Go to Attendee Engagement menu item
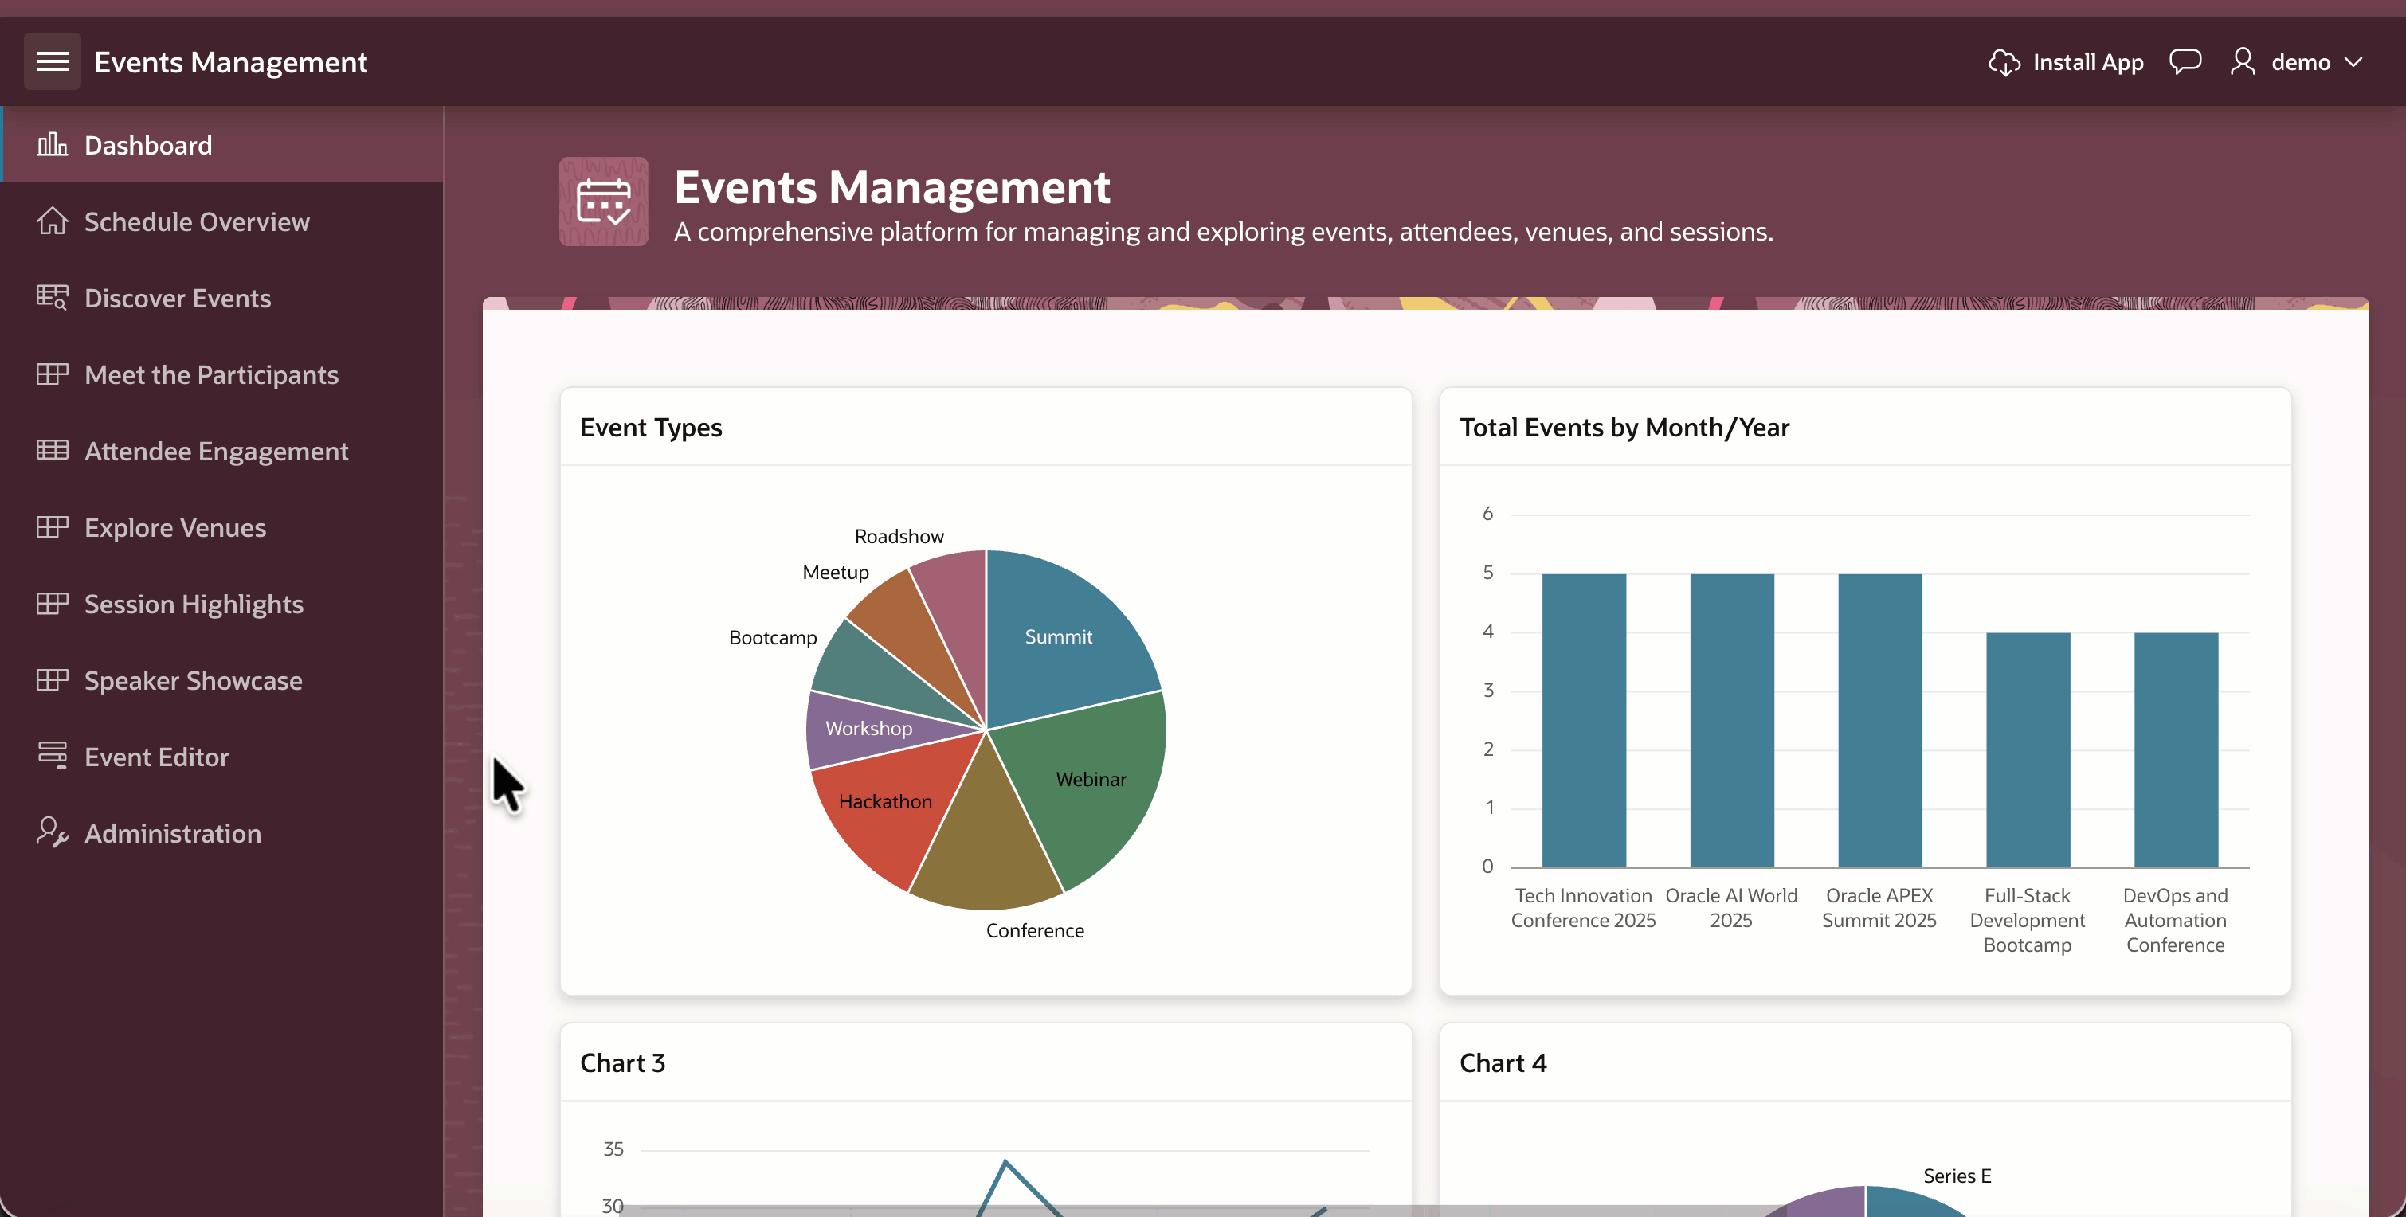The width and height of the screenshot is (2406, 1217). coord(216,451)
